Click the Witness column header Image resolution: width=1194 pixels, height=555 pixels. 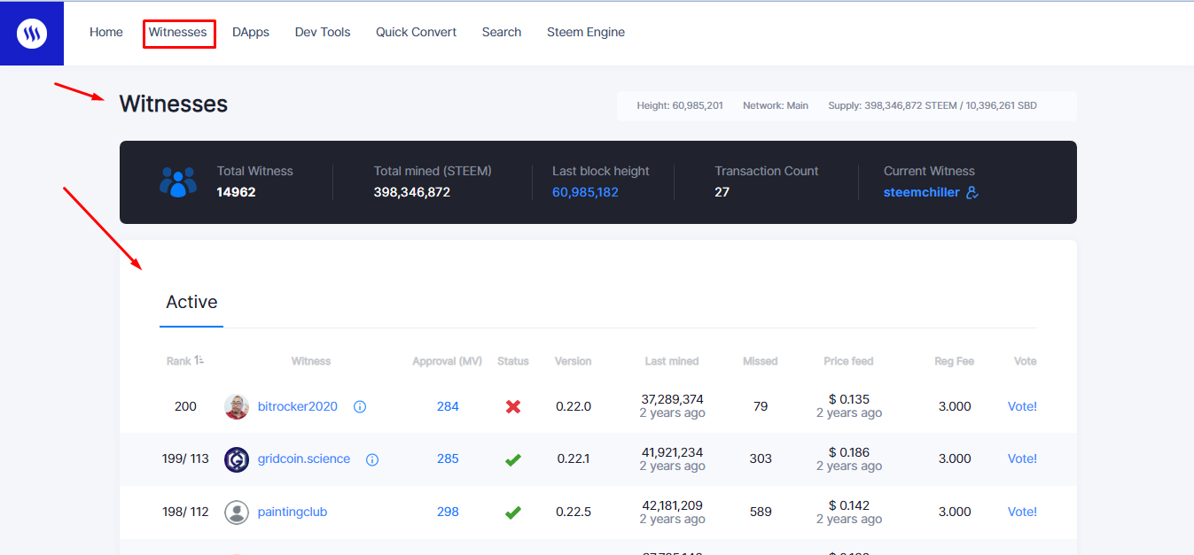[311, 361]
